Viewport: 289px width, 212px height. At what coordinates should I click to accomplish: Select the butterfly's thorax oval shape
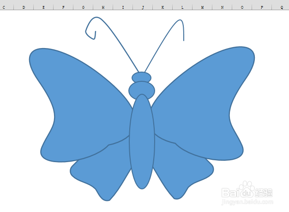click(x=142, y=88)
